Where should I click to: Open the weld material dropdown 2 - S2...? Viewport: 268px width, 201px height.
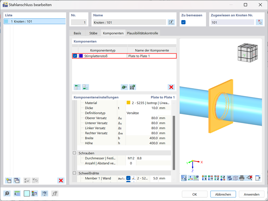tap(143, 178)
